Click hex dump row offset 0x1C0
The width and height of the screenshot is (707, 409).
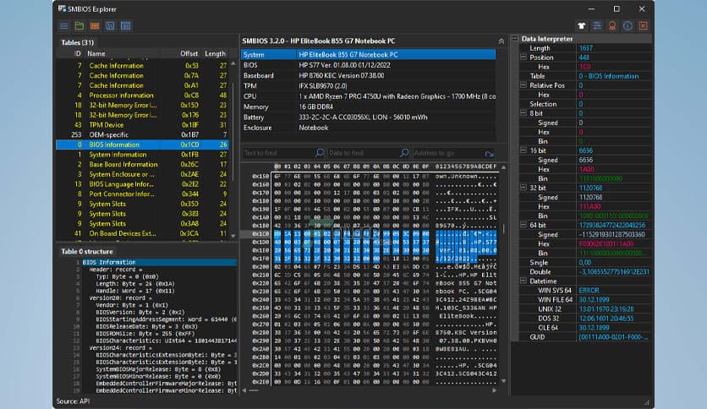260,234
